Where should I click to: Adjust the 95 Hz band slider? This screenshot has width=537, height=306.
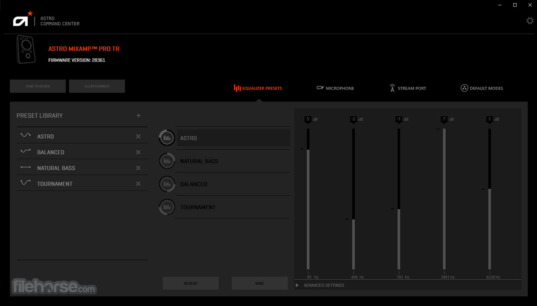coord(308,199)
